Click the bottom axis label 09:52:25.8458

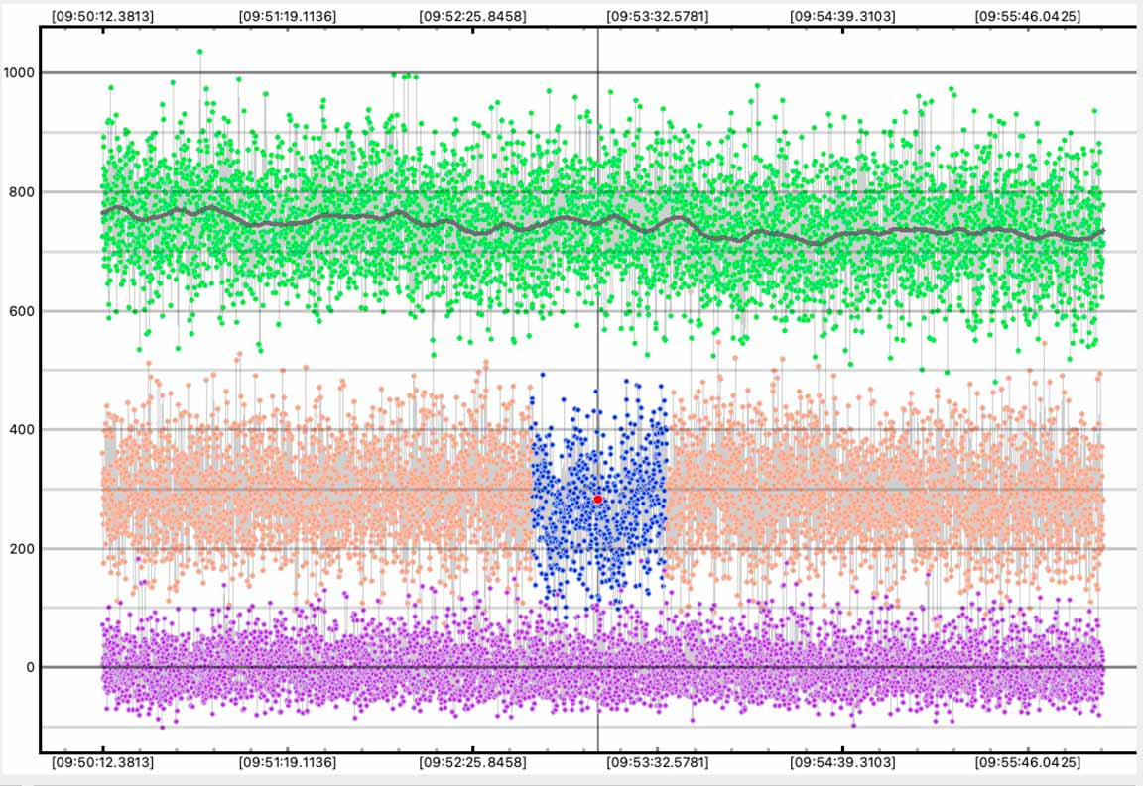[473, 762]
